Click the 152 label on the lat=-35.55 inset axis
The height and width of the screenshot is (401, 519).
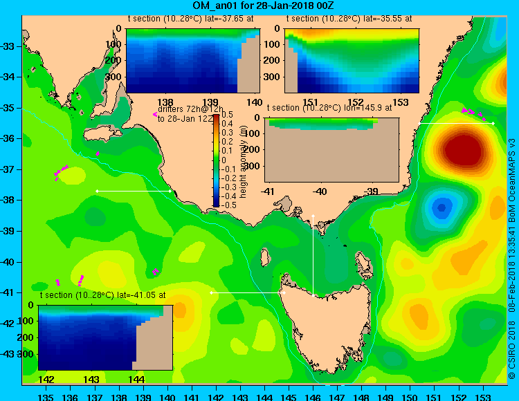(x=356, y=102)
